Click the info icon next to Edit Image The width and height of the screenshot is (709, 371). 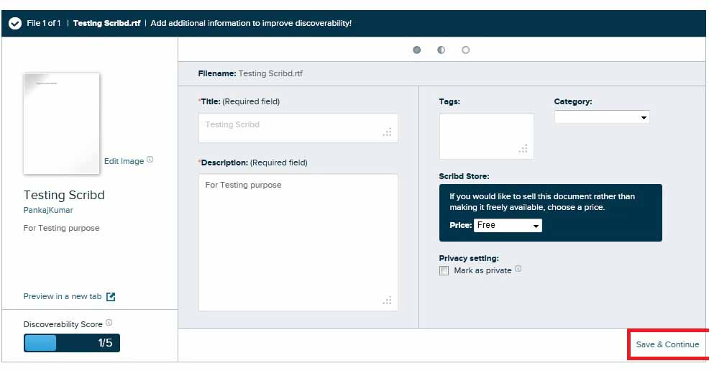tap(150, 160)
